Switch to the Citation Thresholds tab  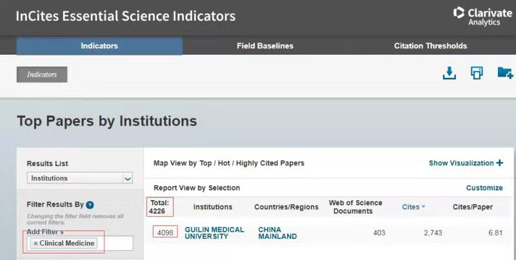click(430, 46)
